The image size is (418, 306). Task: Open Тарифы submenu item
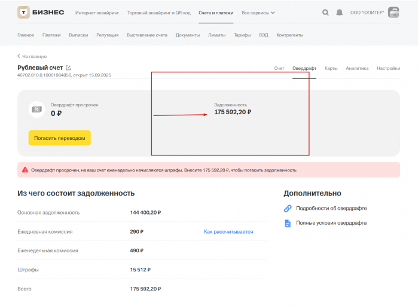[x=242, y=35]
